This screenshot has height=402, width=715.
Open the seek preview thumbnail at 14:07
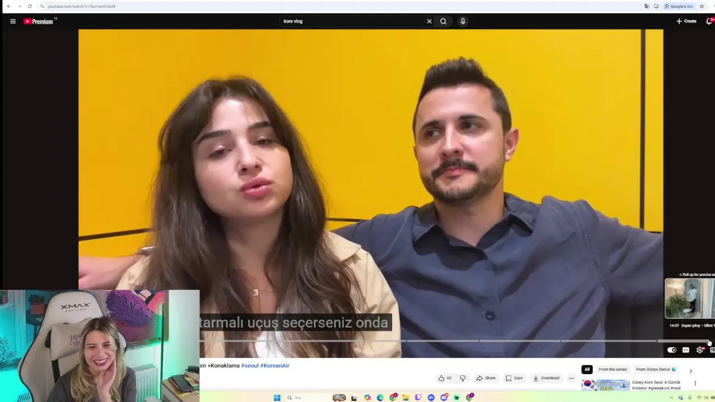click(689, 298)
